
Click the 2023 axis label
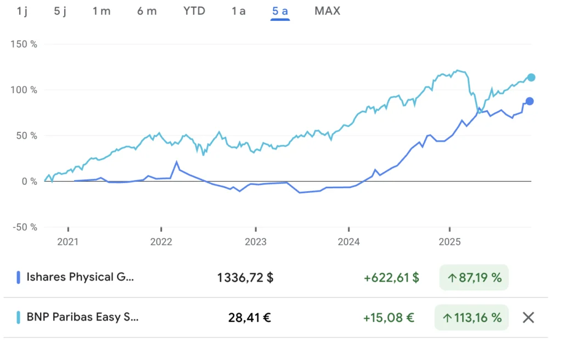coord(256,242)
